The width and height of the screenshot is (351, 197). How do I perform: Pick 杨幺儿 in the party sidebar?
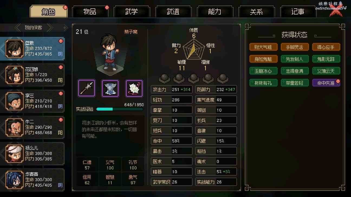(x=15, y=153)
